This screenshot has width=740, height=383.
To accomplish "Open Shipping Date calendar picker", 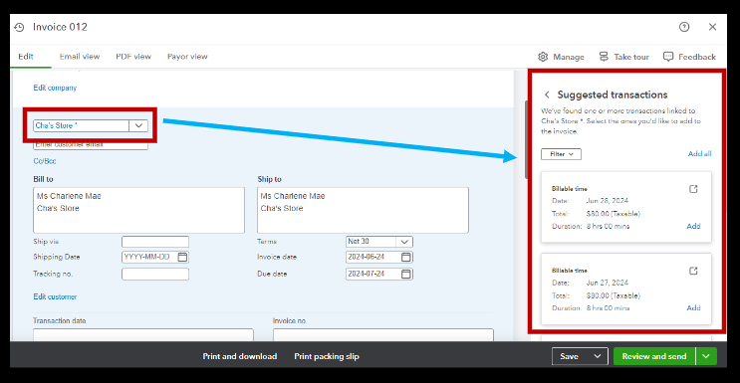I will click(182, 257).
